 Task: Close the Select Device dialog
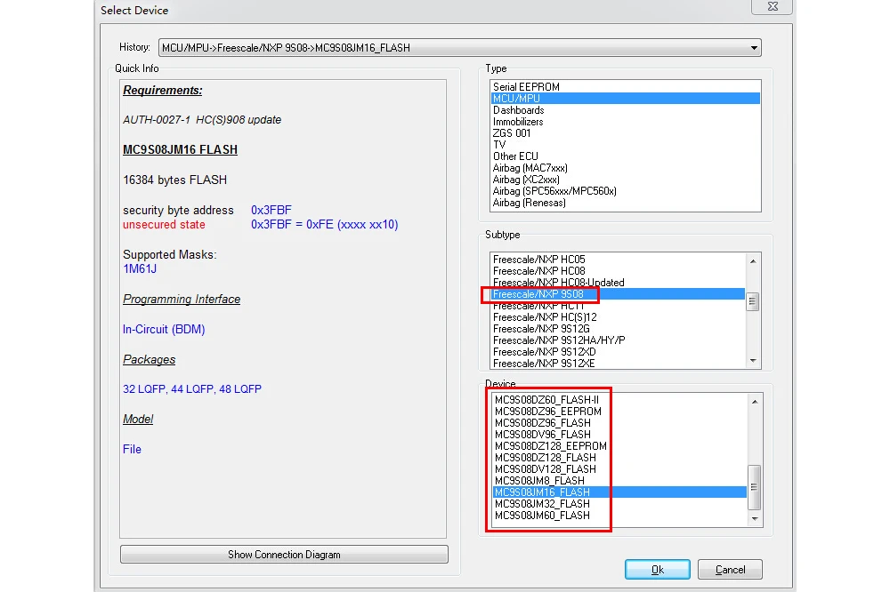pyautogui.click(x=772, y=7)
